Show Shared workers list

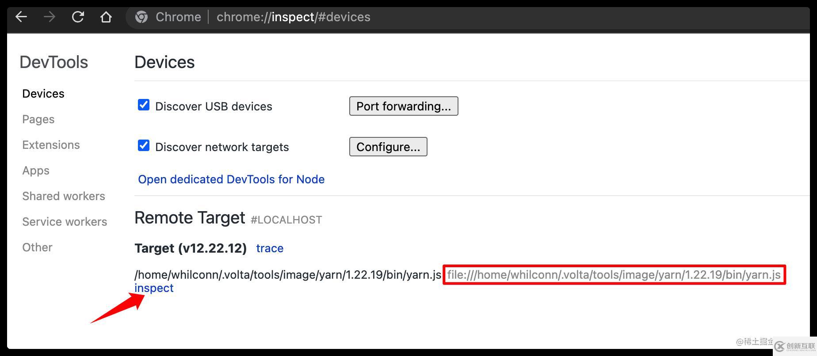pyautogui.click(x=64, y=196)
